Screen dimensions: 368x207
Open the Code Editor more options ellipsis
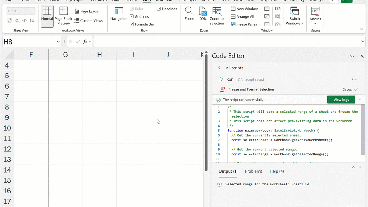tap(354, 79)
